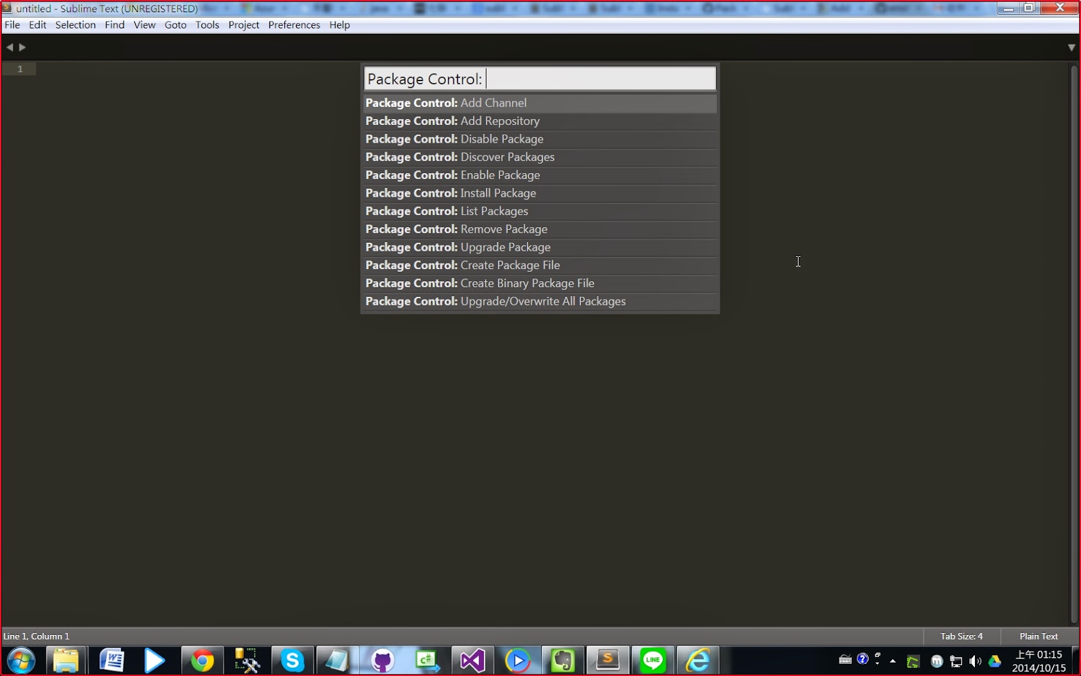Open the Help menu
This screenshot has width=1081, height=676.
pos(340,25)
